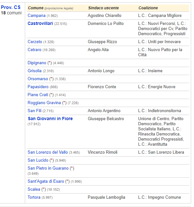
Task: Open the Castrovillari comune link
Action: click(40, 24)
